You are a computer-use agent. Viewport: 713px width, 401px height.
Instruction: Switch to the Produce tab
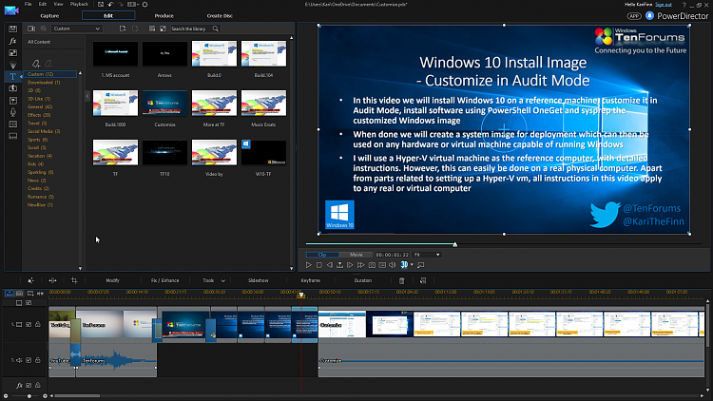(164, 15)
